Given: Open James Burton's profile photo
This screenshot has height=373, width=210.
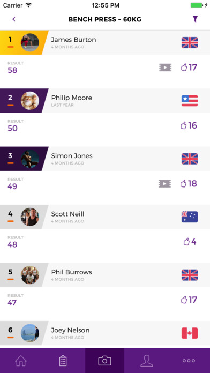Looking at the screenshot, I should coord(30,42).
